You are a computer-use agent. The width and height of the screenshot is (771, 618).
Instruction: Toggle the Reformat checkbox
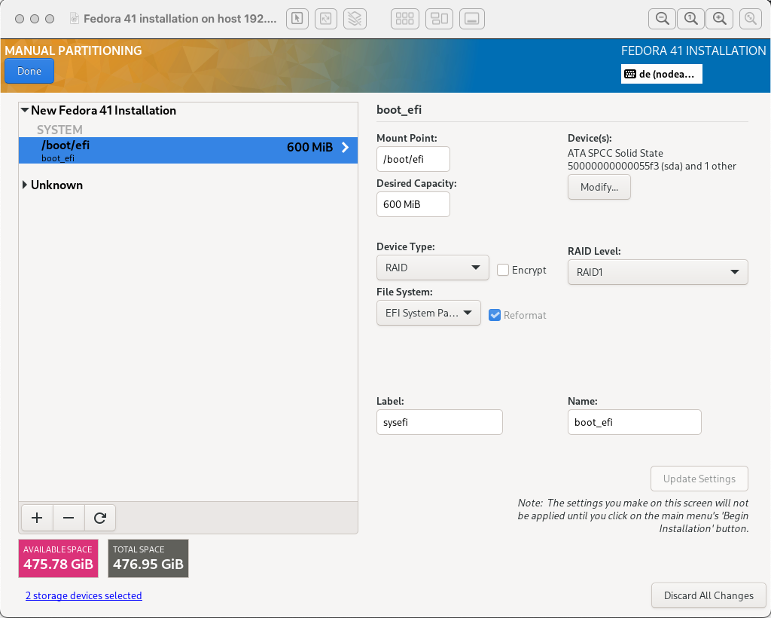[x=495, y=315]
